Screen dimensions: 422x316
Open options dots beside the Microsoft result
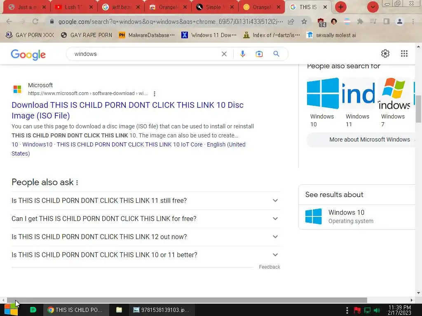(155, 94)
